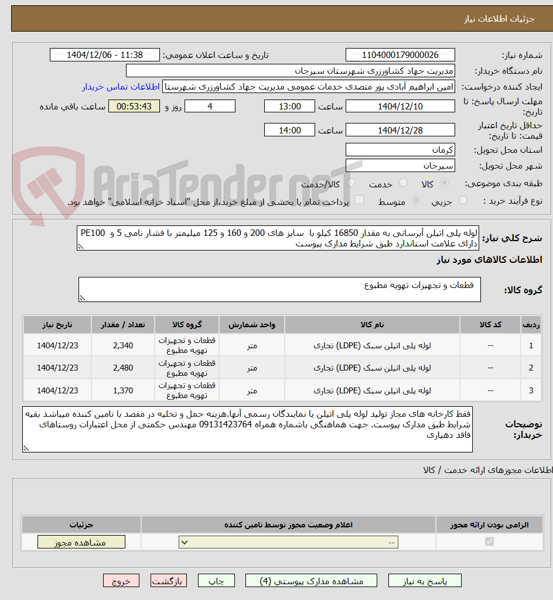Click the product name in row 3
Screen dimensions: 553x600
(372, 390)
